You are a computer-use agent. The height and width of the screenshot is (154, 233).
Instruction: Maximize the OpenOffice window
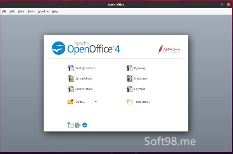[x=222, y=4]
